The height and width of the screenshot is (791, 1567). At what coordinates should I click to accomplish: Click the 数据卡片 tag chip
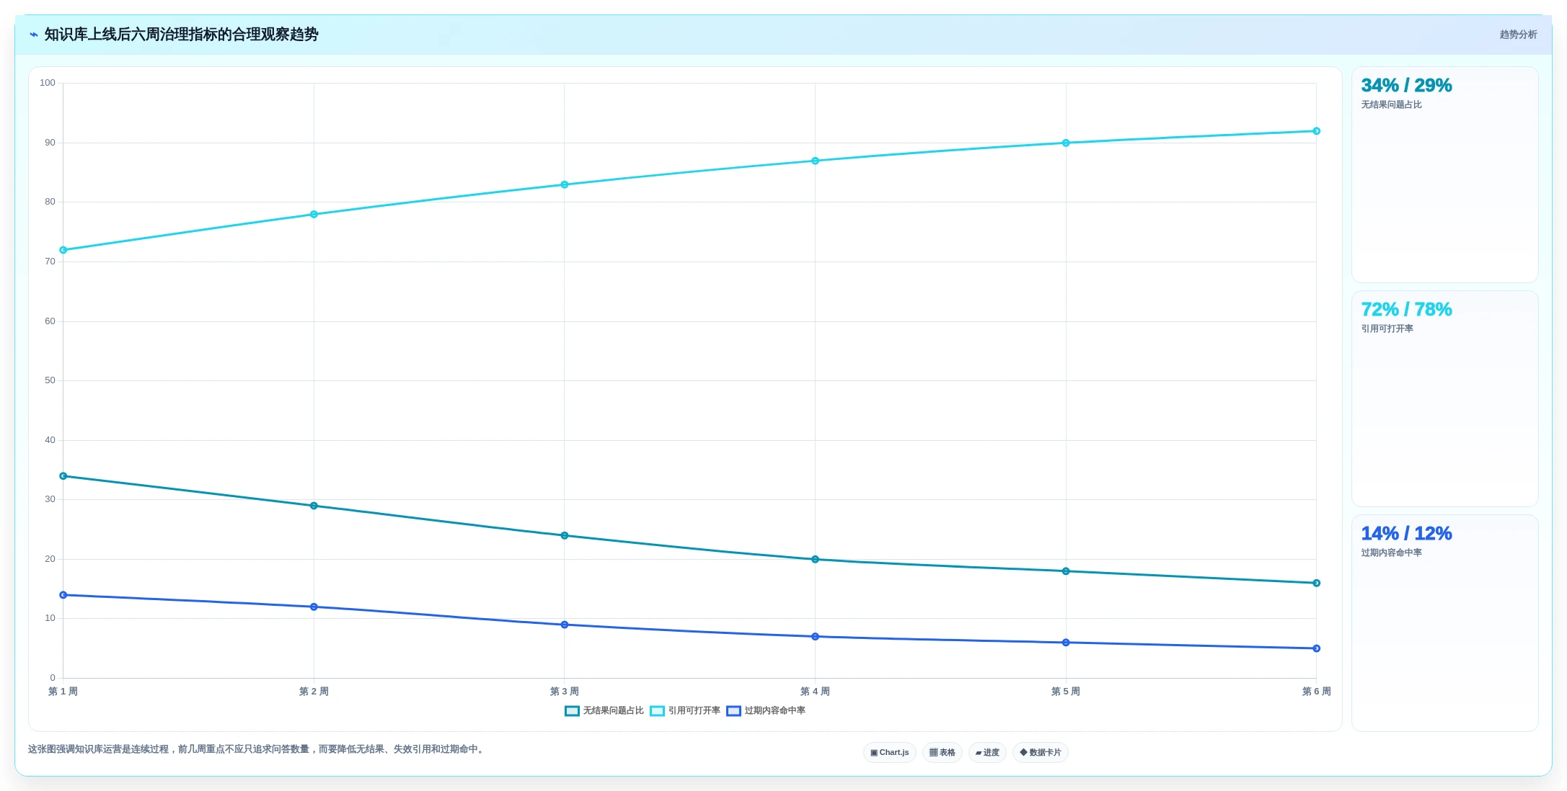point(1041,752)
